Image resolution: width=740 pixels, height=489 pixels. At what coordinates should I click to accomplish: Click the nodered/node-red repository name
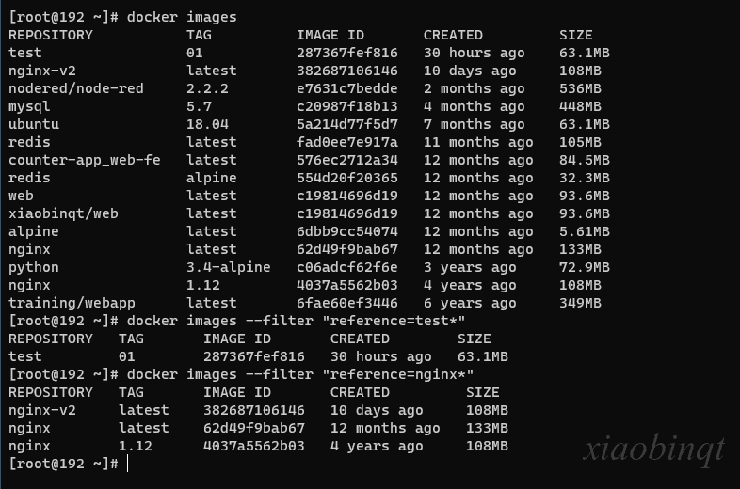(x=76, y=88)
